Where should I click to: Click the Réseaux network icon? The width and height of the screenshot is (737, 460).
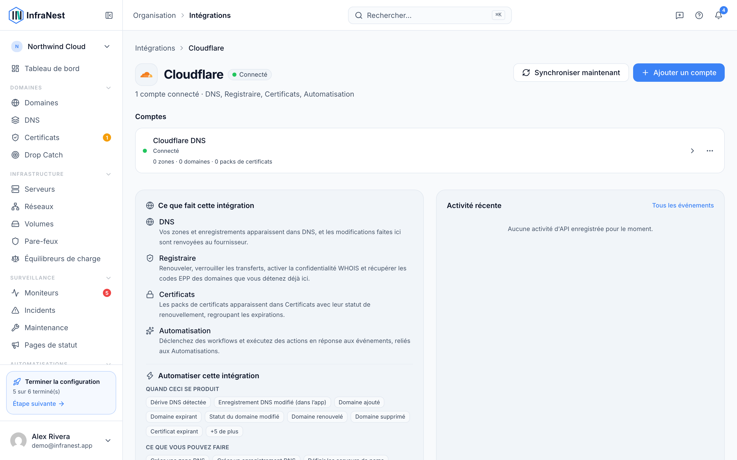click(15, 206)
